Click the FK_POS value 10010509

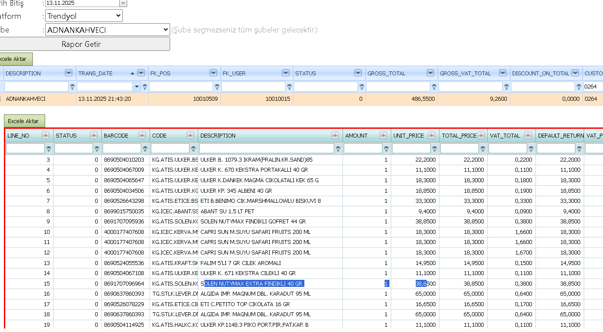point(205,99)
